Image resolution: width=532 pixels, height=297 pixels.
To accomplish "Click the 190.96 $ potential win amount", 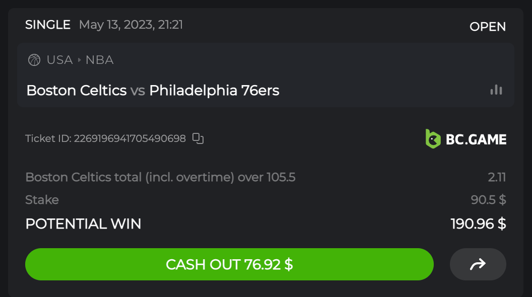I will click(478, 224).
